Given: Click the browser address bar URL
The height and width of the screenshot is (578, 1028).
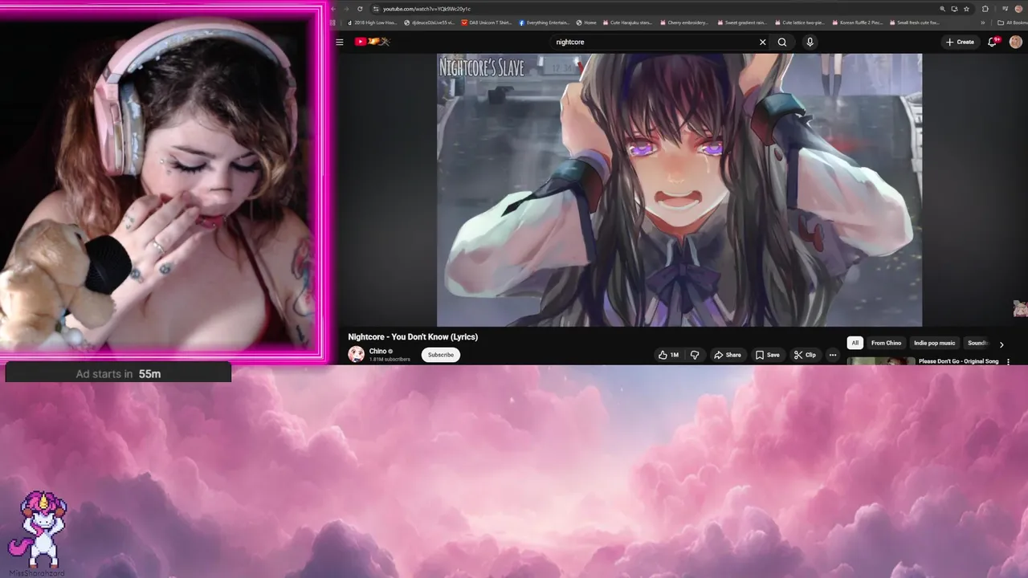Looking at the screenshot, I should click(x=426, y=9).
